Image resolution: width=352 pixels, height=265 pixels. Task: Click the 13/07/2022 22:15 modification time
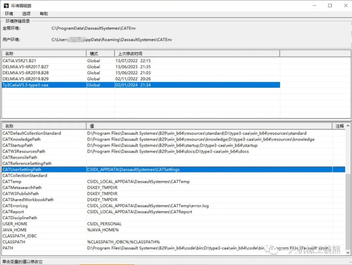133,61
